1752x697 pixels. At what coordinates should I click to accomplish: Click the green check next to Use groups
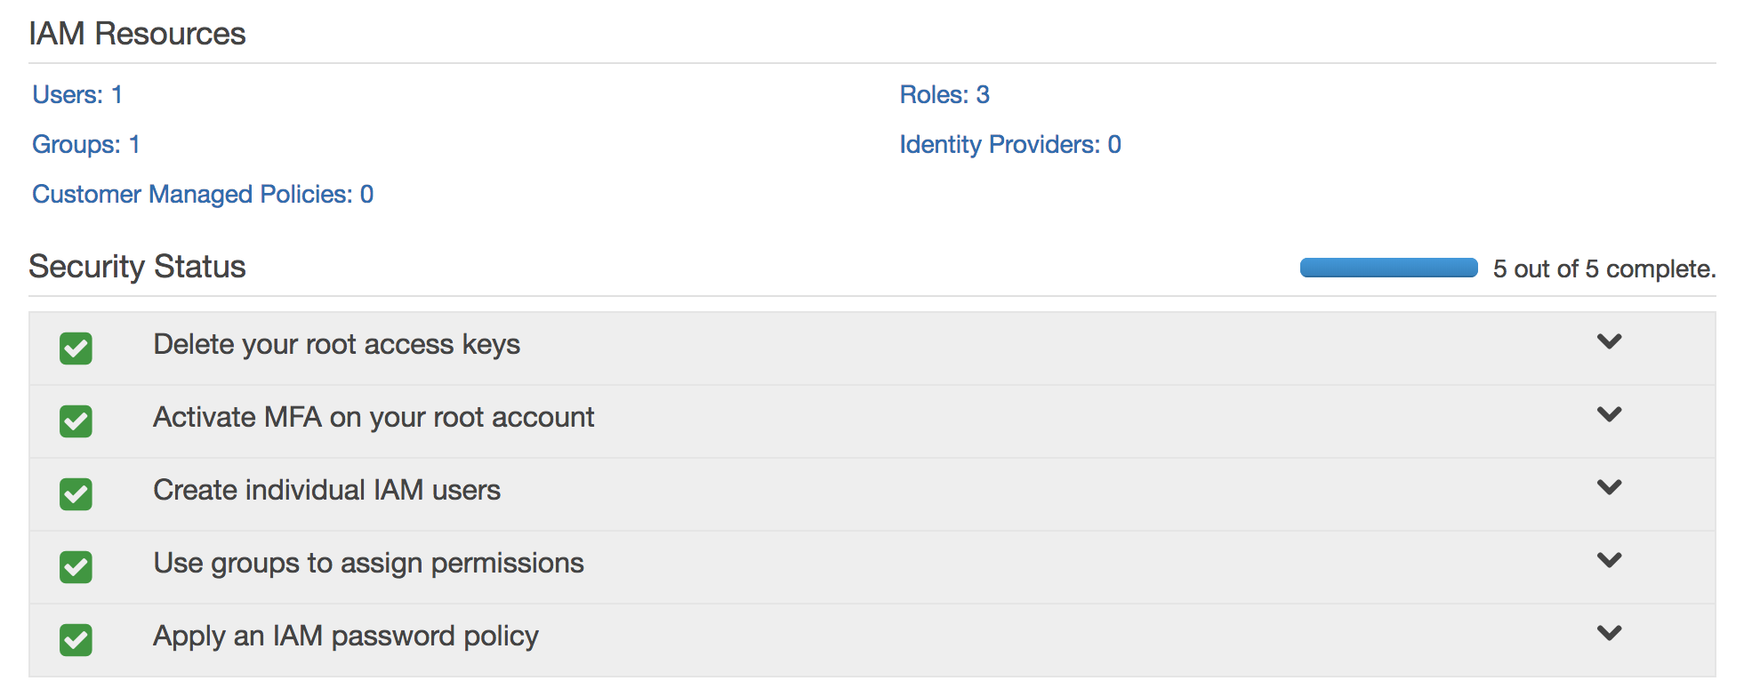click(x=76, y=567)
